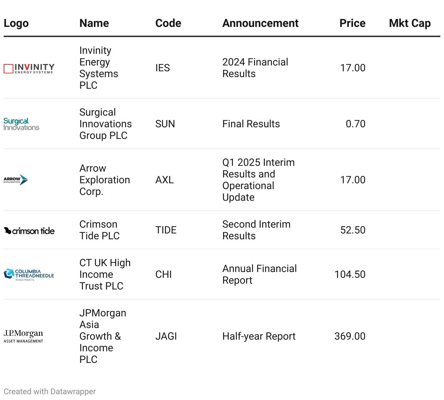Click the Surgical Innovations logo
Viewport: 444px width, 400px height.
coord(21,124)
